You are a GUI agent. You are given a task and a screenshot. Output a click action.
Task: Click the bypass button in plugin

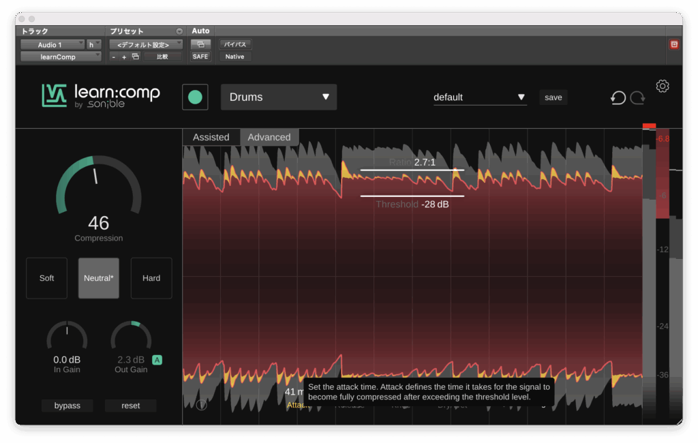pyautogui.click(x=67, y=406)
